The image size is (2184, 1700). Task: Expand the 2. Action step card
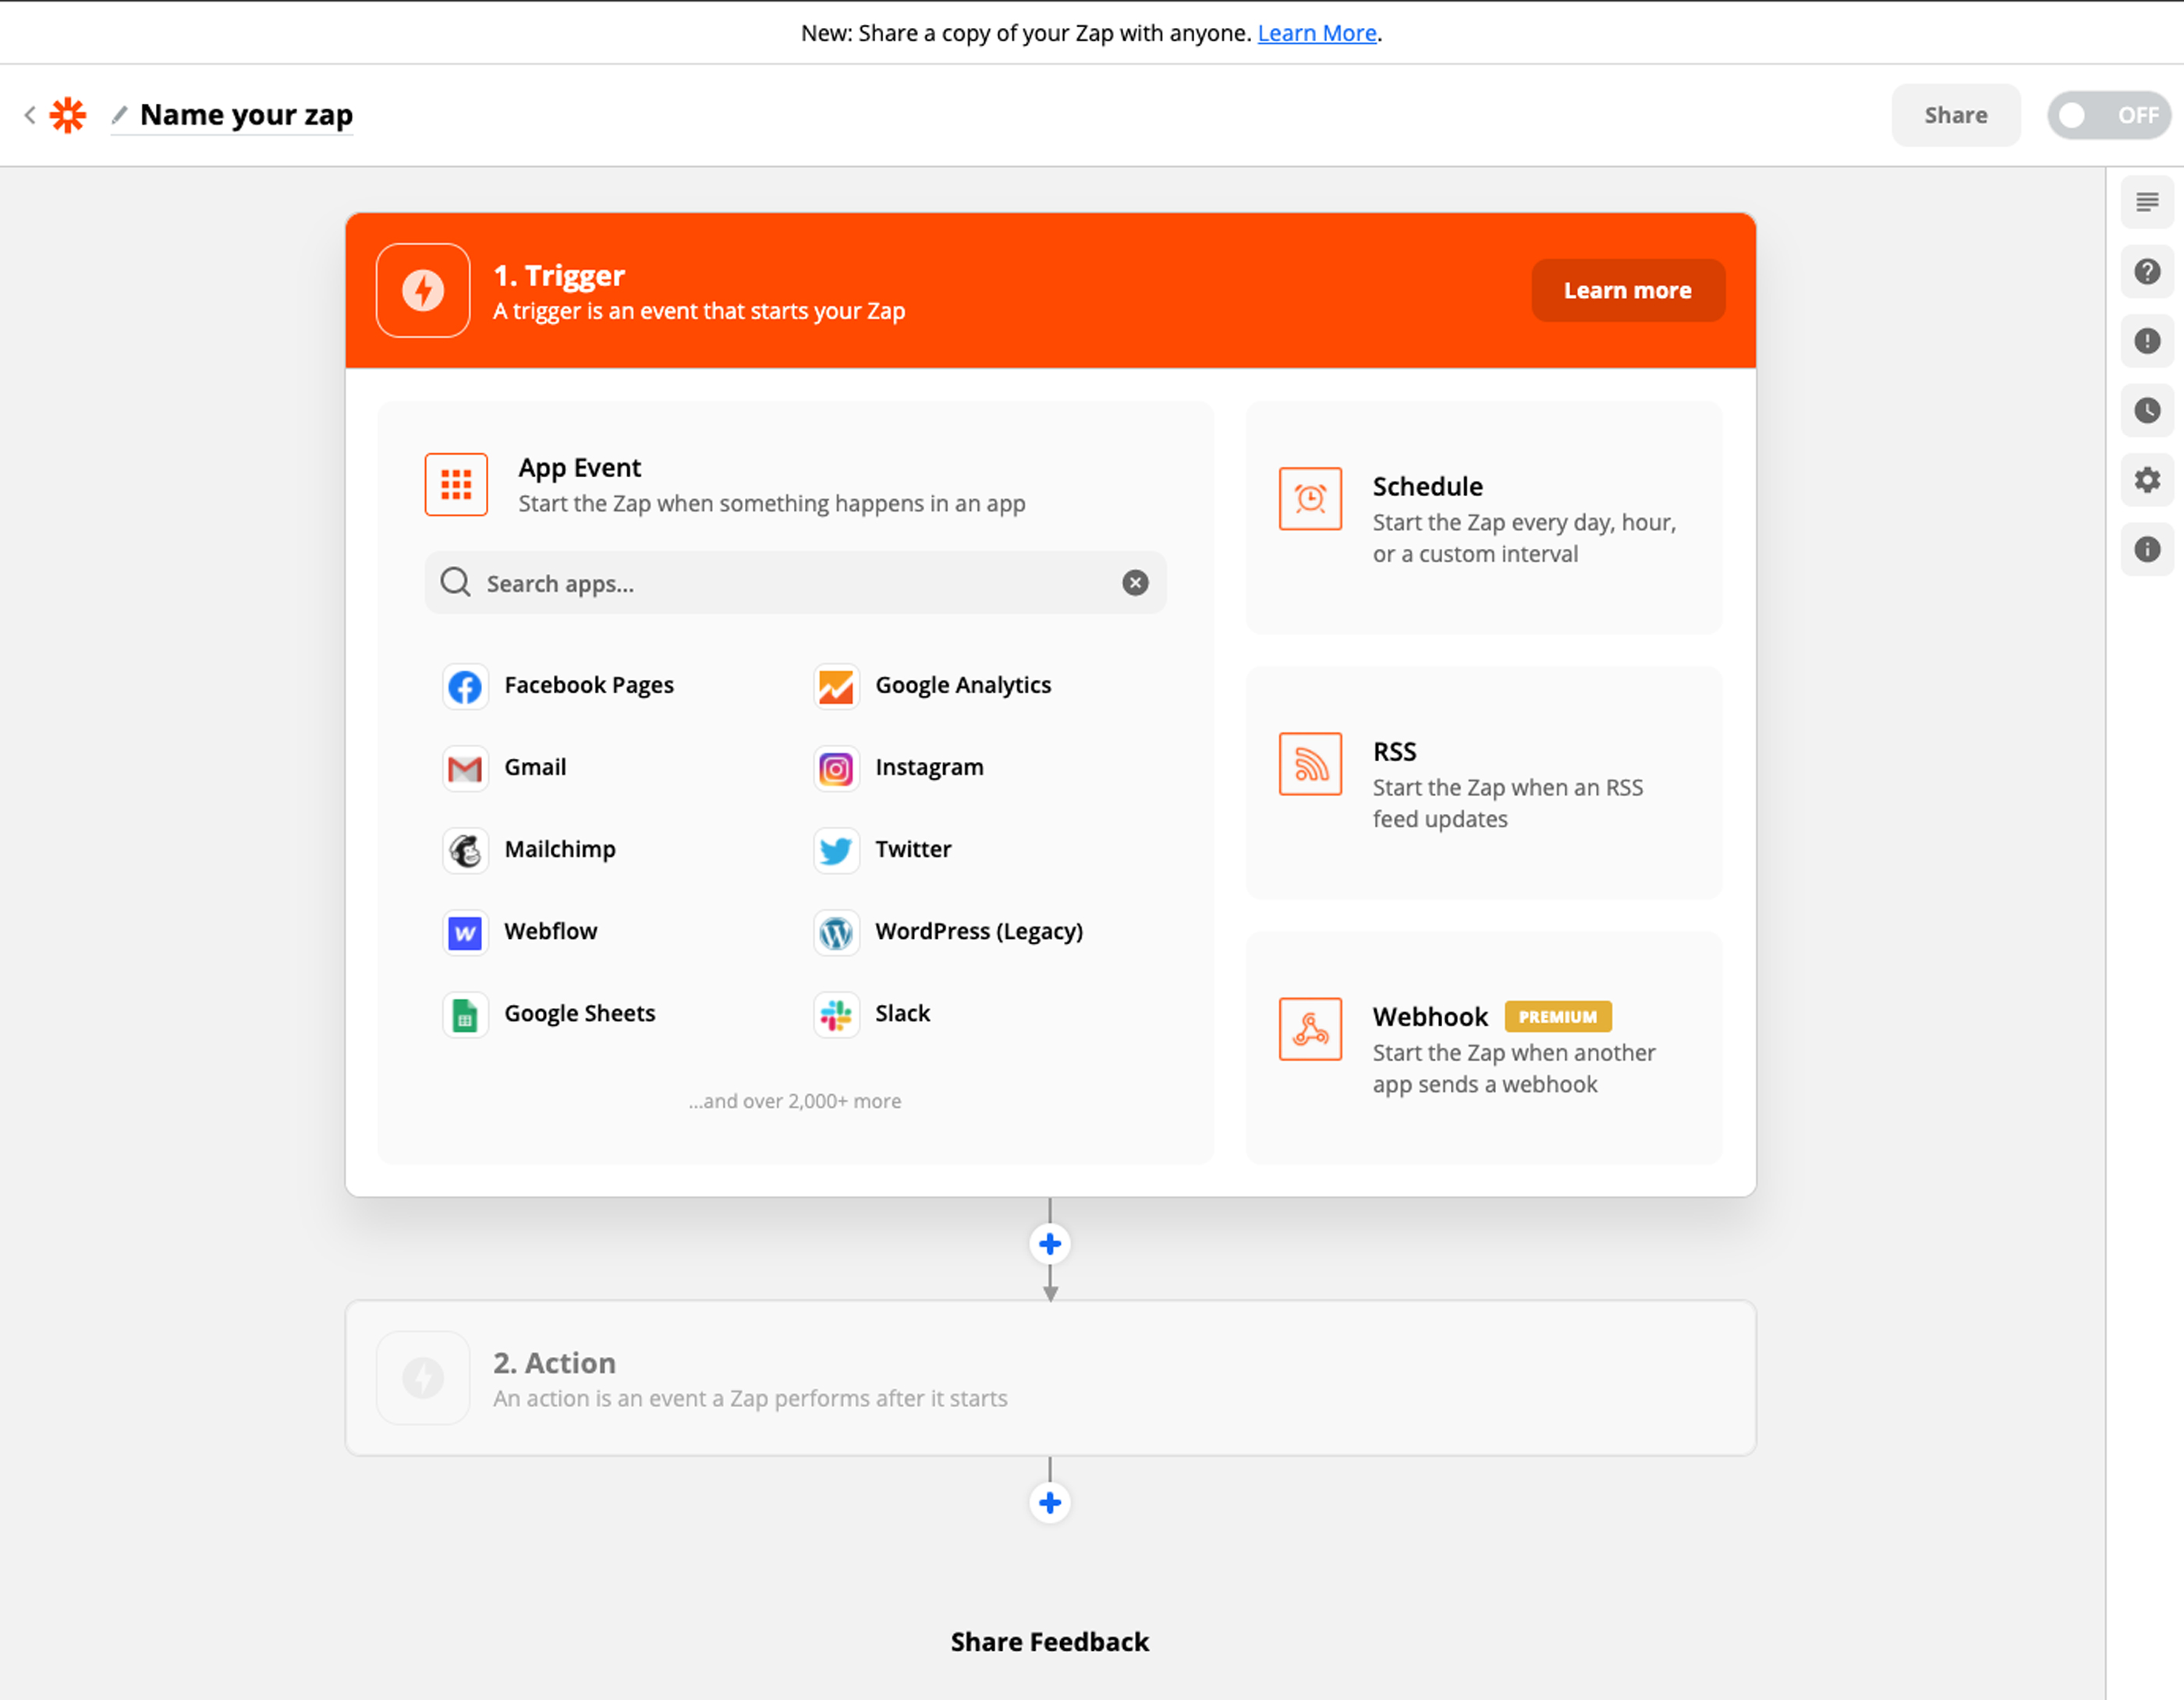(x=1050, y=1378)
